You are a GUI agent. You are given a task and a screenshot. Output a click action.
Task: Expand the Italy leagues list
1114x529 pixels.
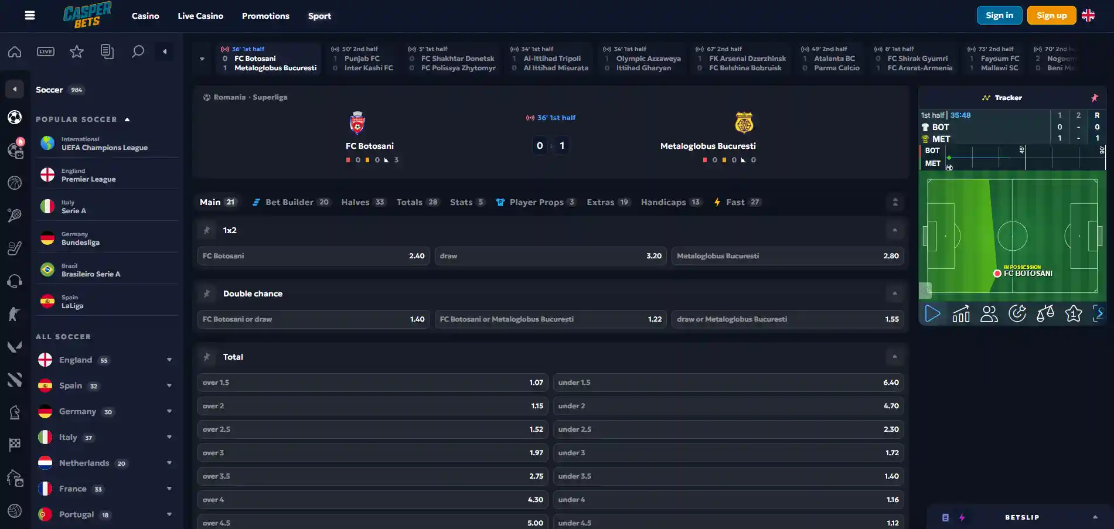click(169, 437)
